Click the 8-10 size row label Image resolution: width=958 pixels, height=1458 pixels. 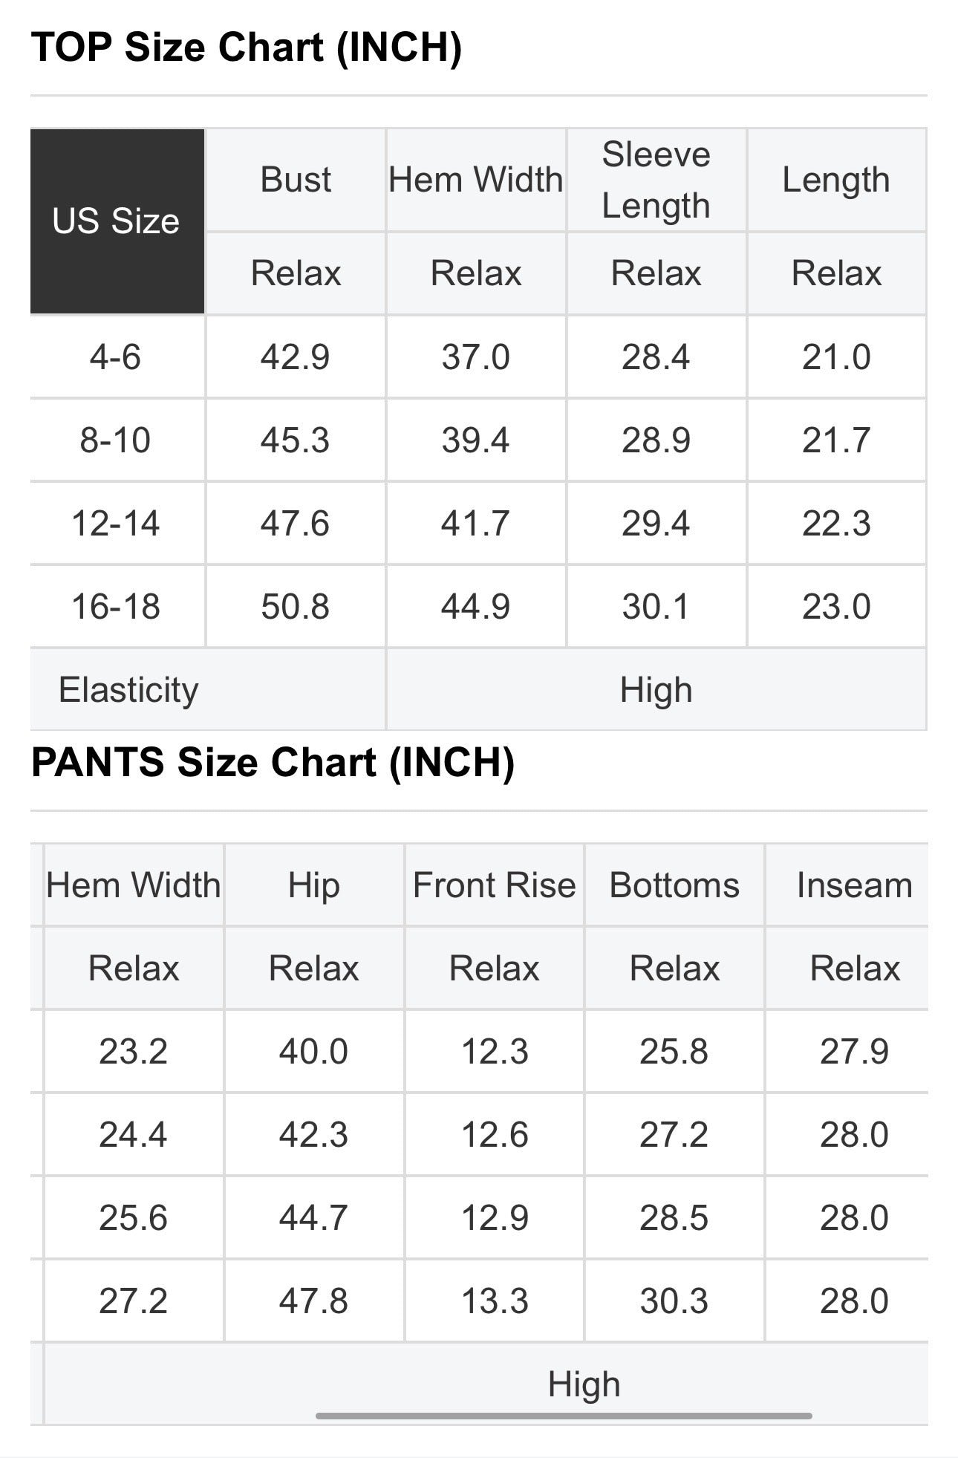(x=117, y=440)
